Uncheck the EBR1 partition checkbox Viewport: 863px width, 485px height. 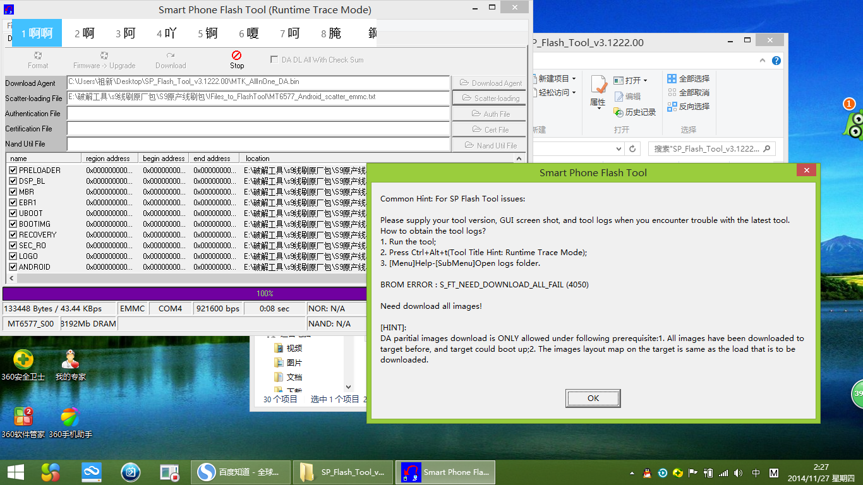13,203
